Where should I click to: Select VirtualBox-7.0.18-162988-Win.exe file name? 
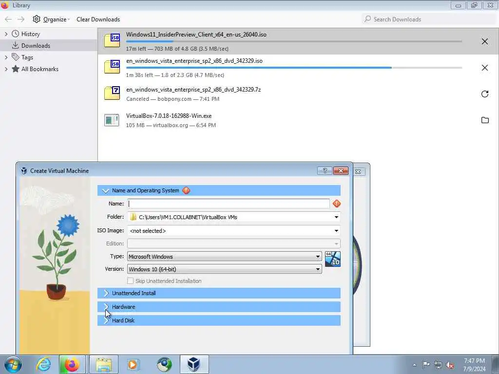click(x=169, y=116)
